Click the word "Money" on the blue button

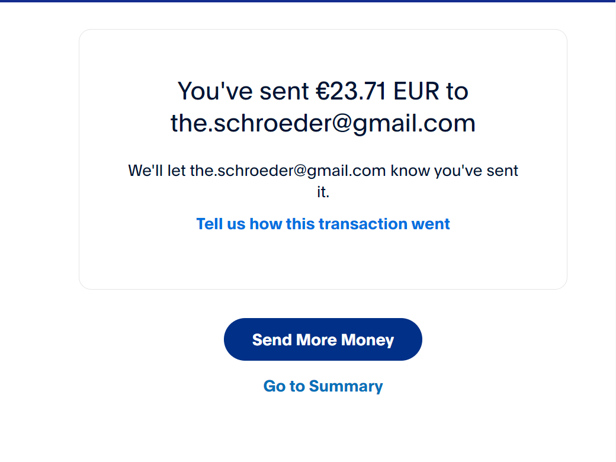click(x=367, y=340)
